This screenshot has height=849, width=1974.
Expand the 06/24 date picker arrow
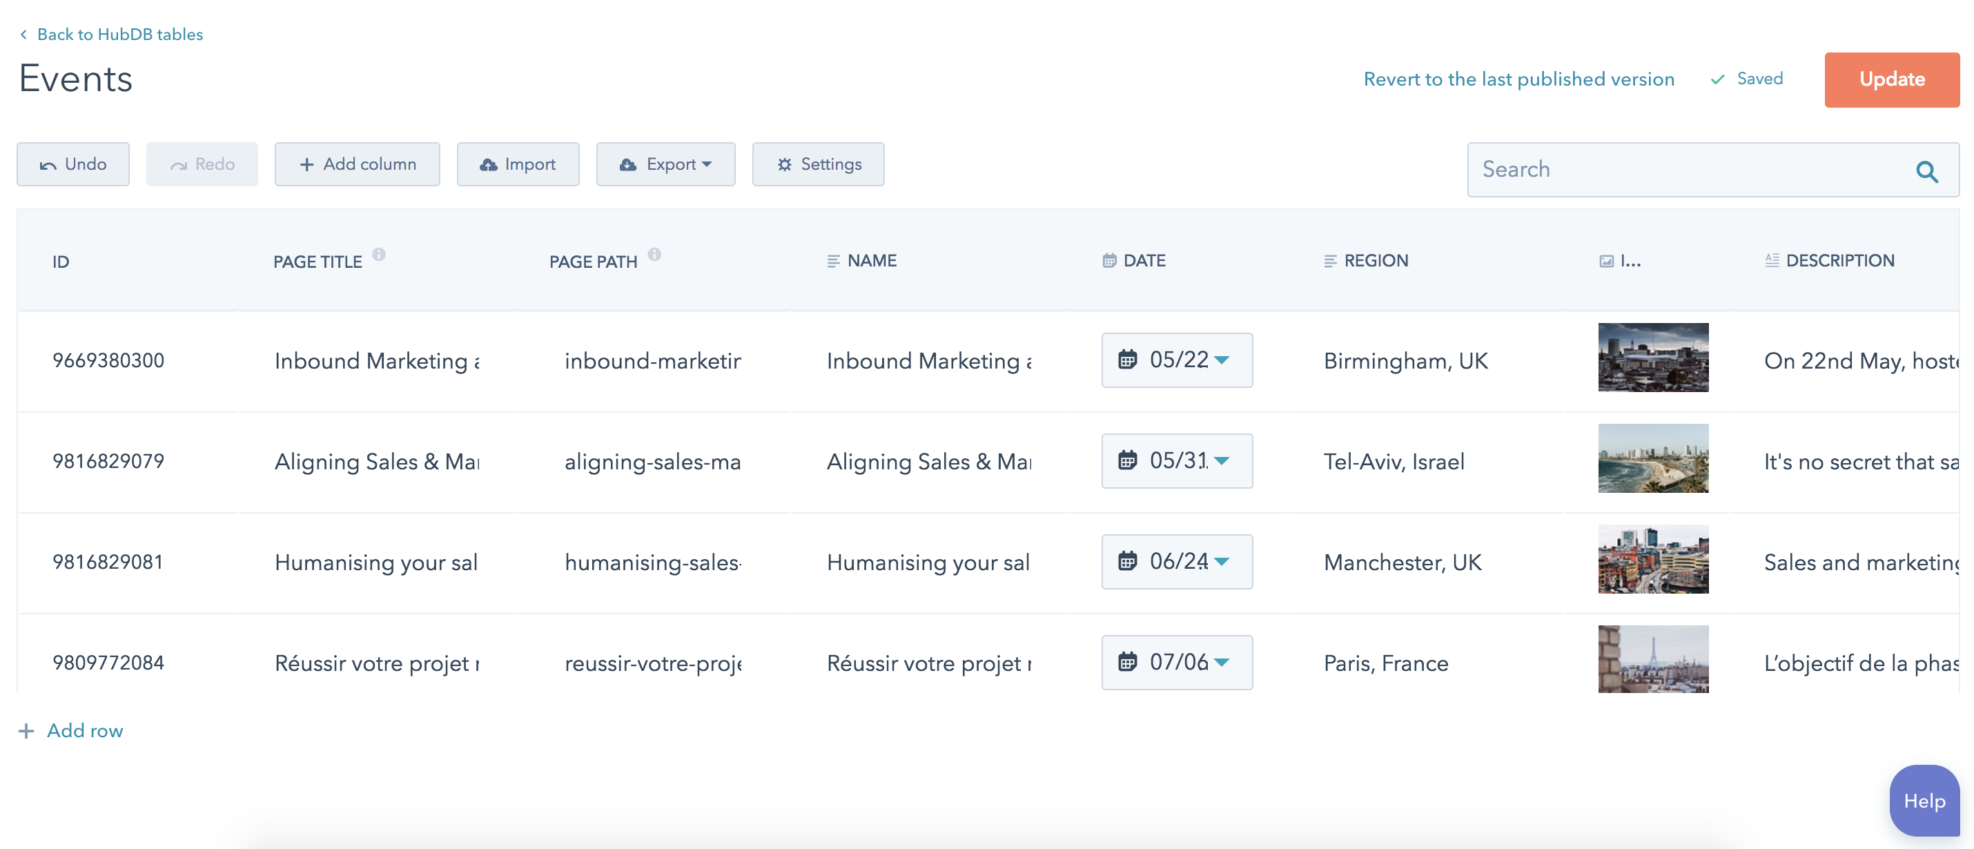click(x=1222, y=562)
